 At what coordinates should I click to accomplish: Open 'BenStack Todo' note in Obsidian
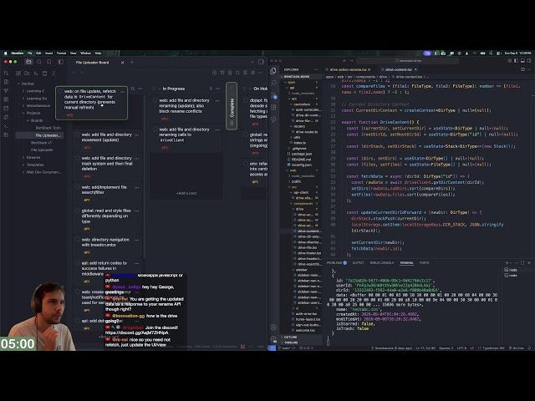click(x=48, y=128)
